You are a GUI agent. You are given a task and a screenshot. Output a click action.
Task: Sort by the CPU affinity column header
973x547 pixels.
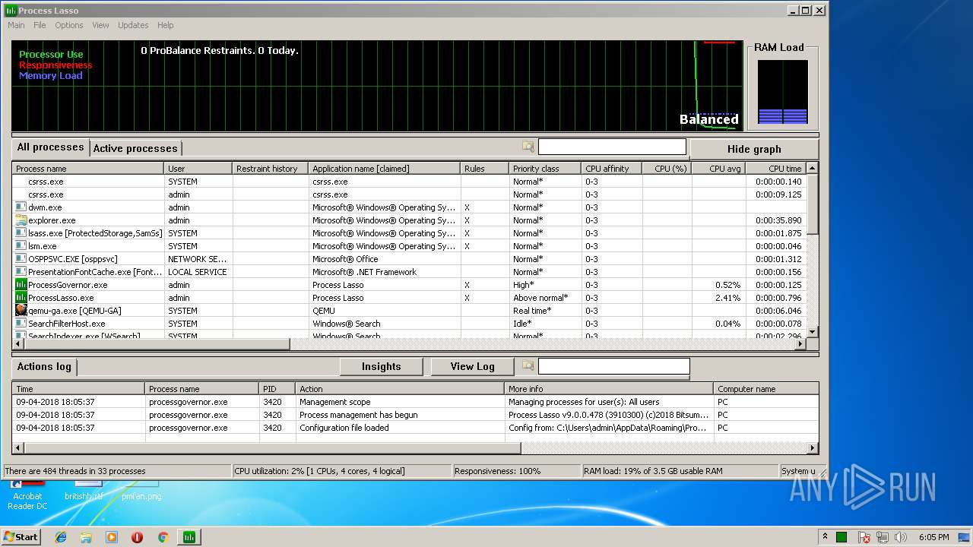611,169
